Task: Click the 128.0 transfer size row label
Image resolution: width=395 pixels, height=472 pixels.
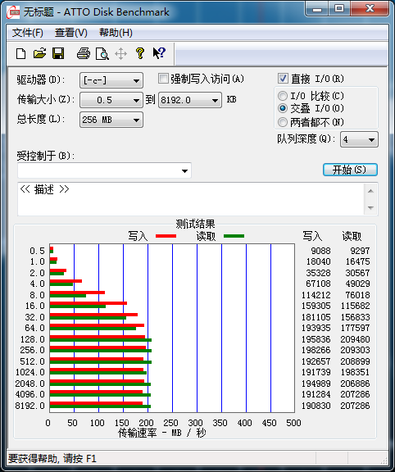Action: [x=32, y=339]
